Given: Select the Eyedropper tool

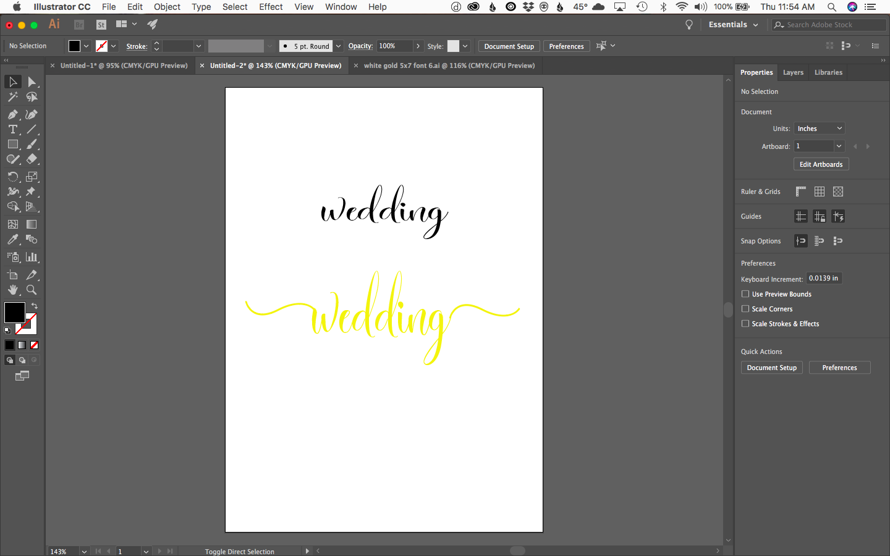Looking at the screenshot, I should [x=13, y=239].
